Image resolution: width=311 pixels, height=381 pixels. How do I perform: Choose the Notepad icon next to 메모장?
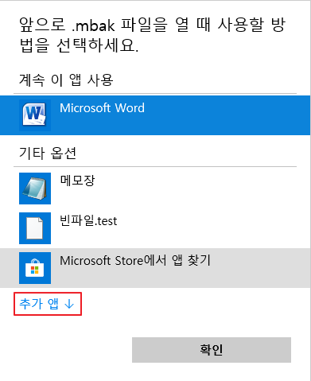point(35,189)
